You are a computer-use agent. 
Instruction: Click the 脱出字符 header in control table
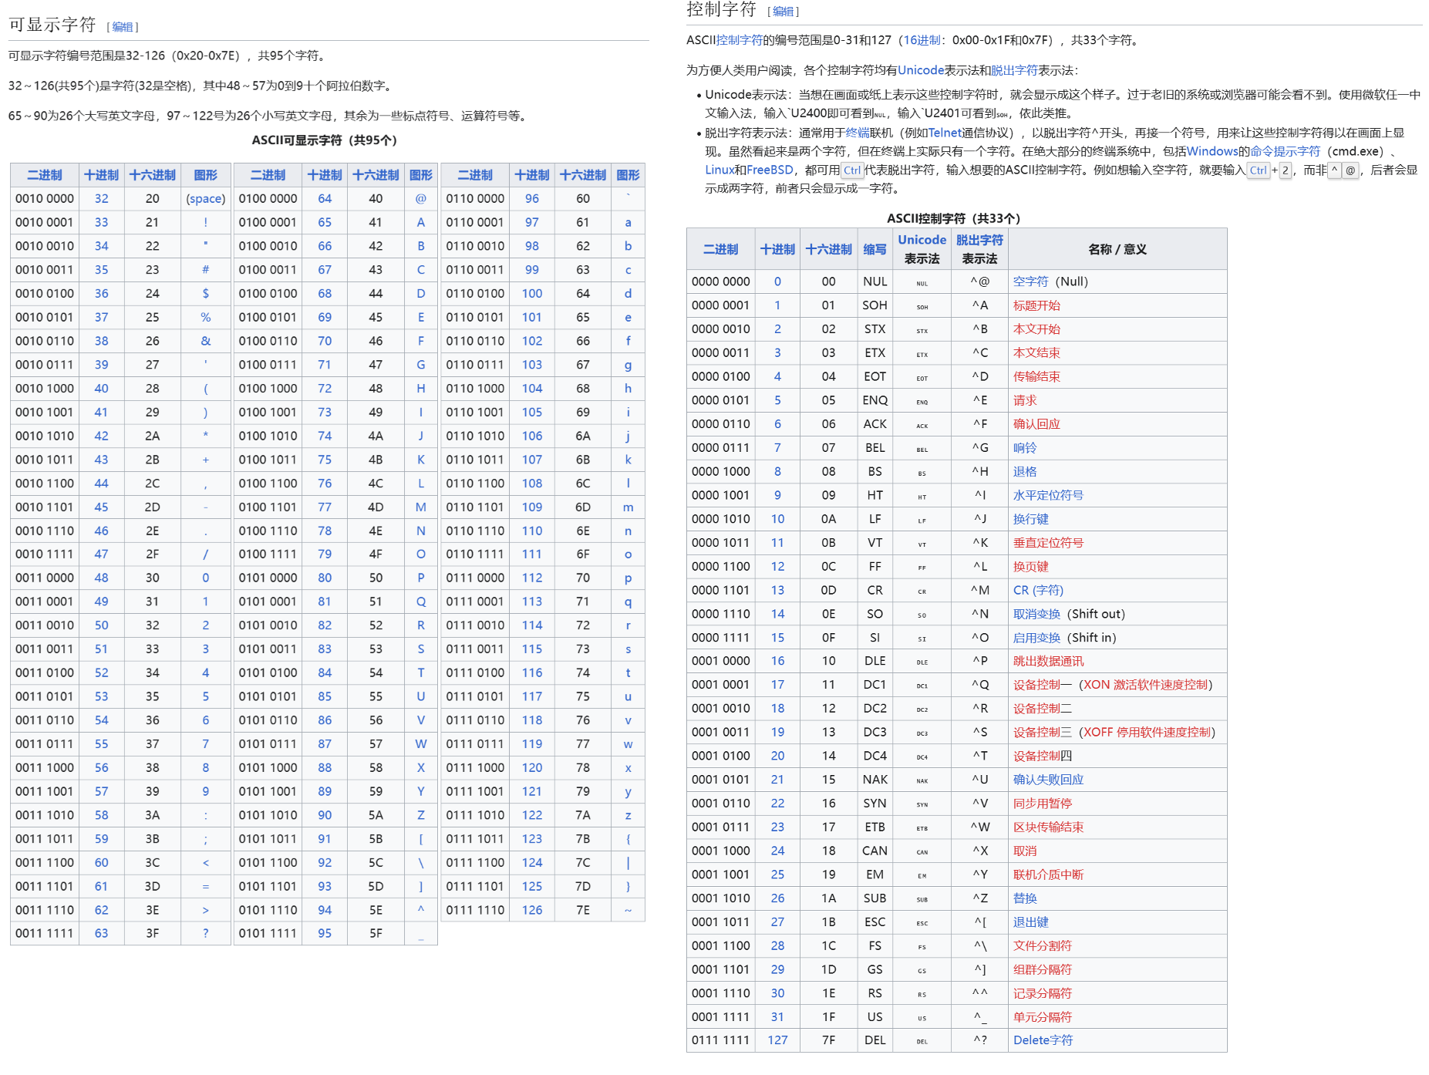tap(979, 240)
